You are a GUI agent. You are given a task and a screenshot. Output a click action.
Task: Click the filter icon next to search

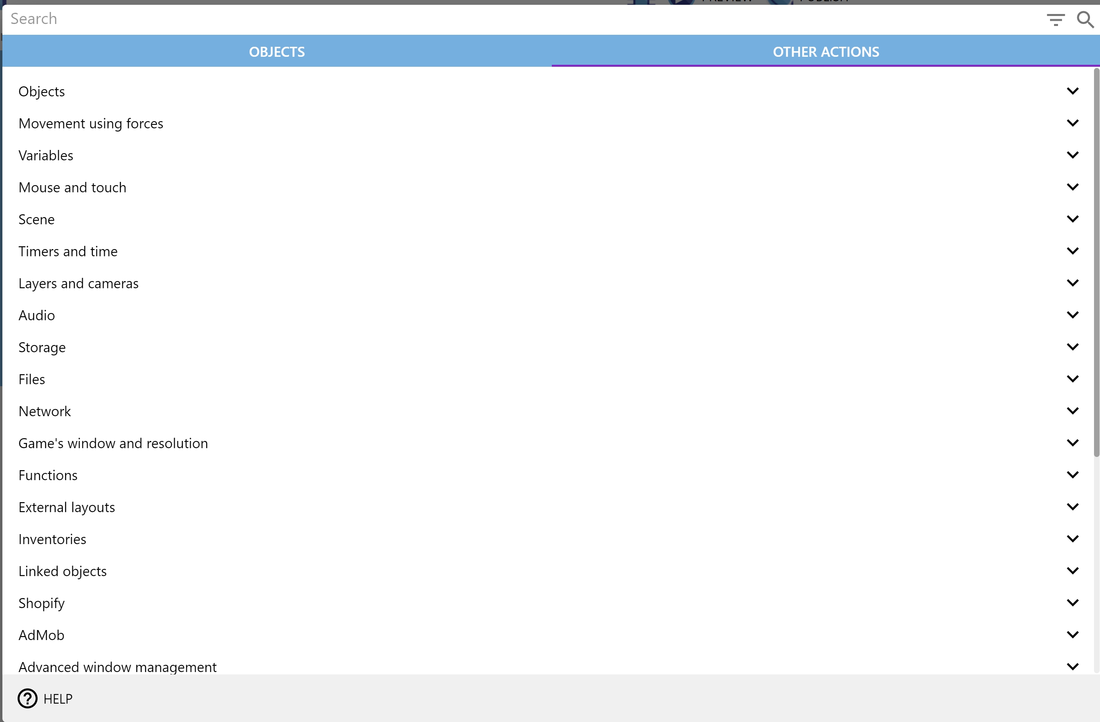(x=1055, y=20)
